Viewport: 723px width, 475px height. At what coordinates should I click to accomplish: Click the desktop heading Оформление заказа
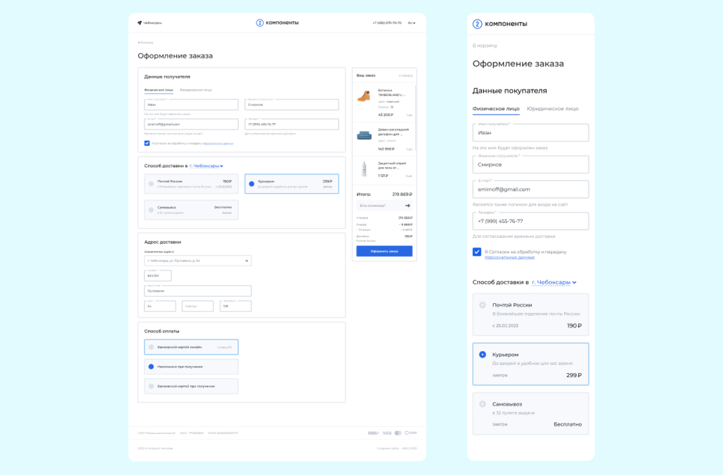pyautogui.click(x=175, y=56)
